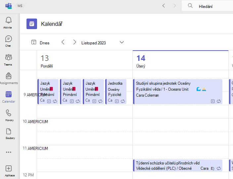Go to the next week in the calendar
This screenshot has width=233, height=179.
tap(74, 42)
